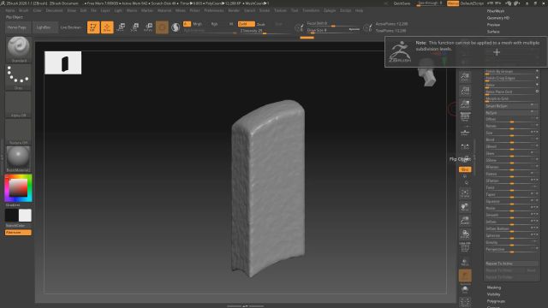Pick a color in the color picker square
The height and width of the screenshot is (308, 548).
(x=18, y=188)
